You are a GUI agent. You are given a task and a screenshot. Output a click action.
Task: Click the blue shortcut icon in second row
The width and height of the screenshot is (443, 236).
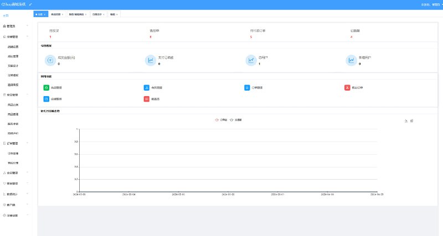47,99
